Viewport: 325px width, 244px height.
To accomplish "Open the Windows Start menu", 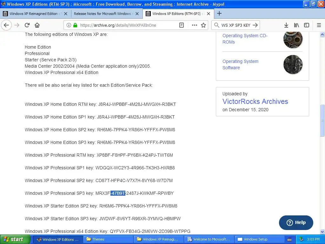I will pyautogui.click(x=15, y=240).
